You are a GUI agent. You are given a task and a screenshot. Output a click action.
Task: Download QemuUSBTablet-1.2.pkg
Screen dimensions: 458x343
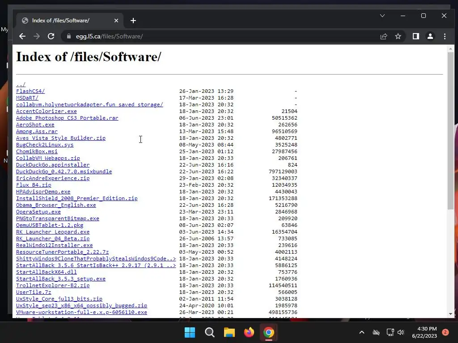click(50, 226)
